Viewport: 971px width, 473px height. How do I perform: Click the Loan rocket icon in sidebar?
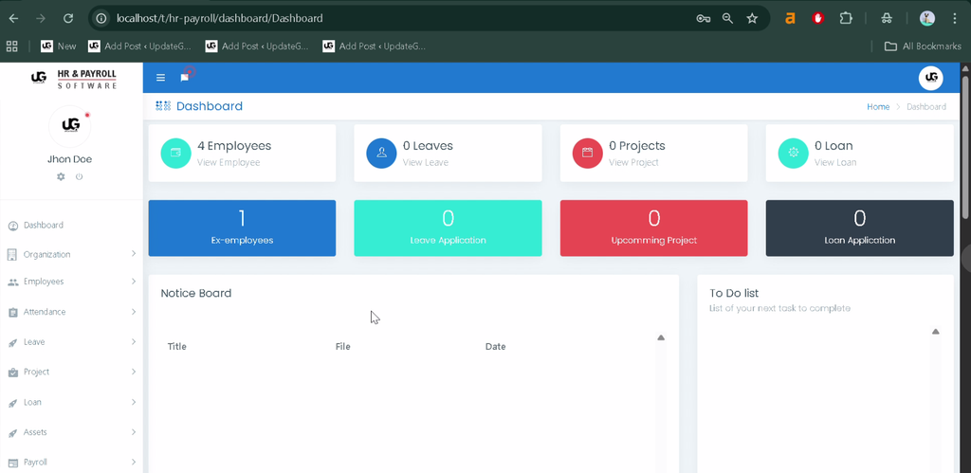click(13, 403)
